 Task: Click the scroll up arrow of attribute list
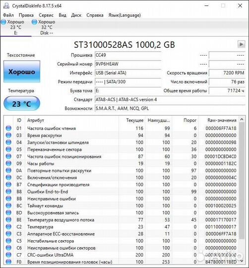coord(242,120)
